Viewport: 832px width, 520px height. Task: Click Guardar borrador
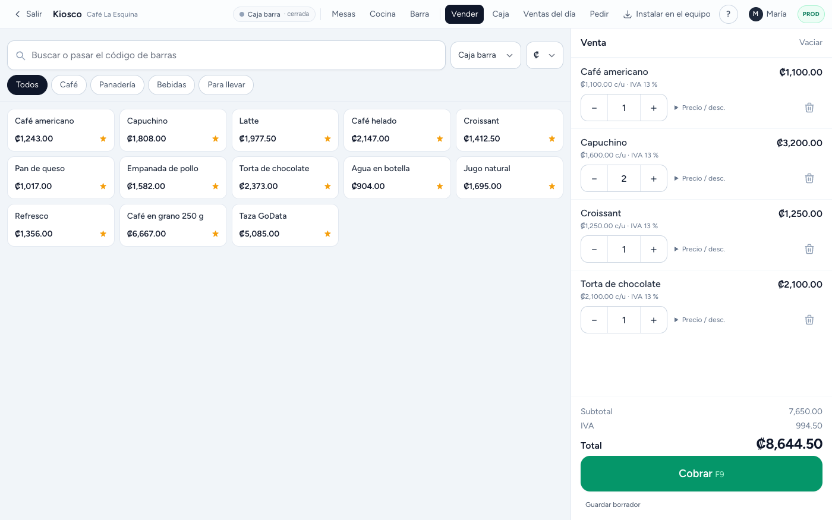point(613,505)
